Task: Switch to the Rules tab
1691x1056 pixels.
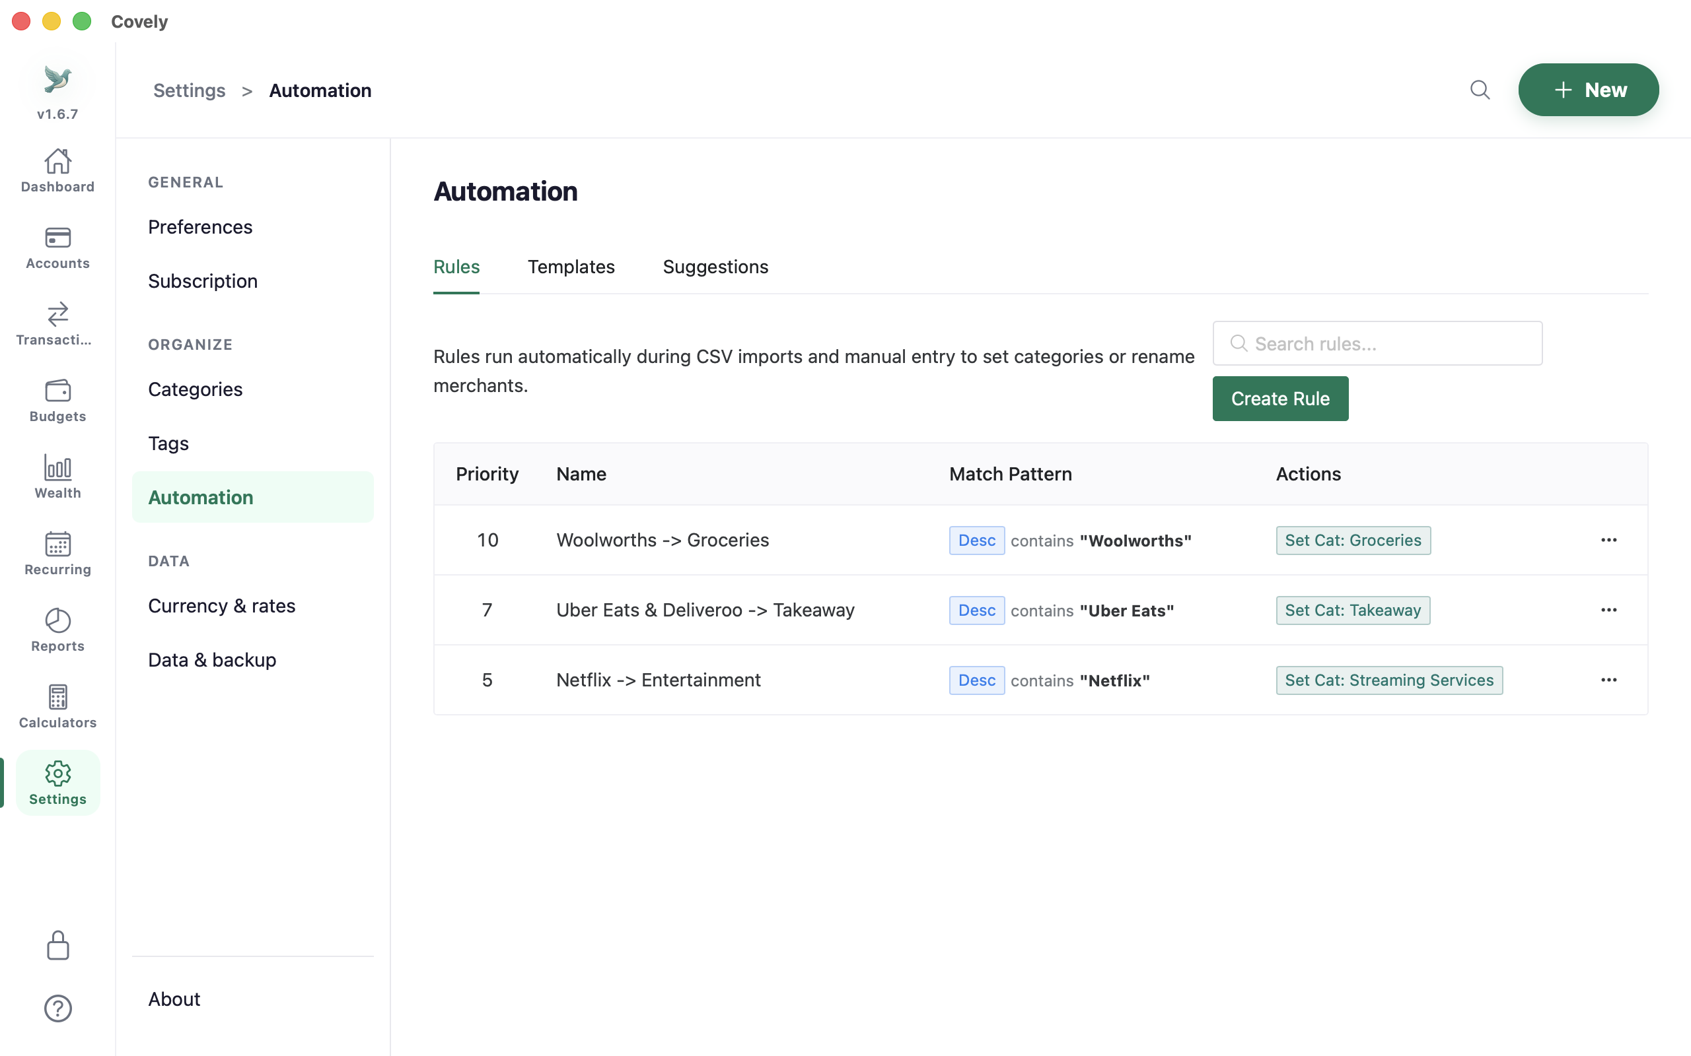Action: pyautogui.click(x=456, y=267)
